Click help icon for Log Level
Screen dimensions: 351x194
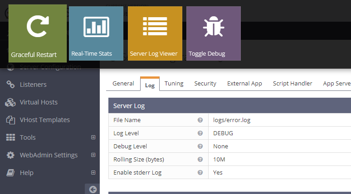click(x=200, y=133)
